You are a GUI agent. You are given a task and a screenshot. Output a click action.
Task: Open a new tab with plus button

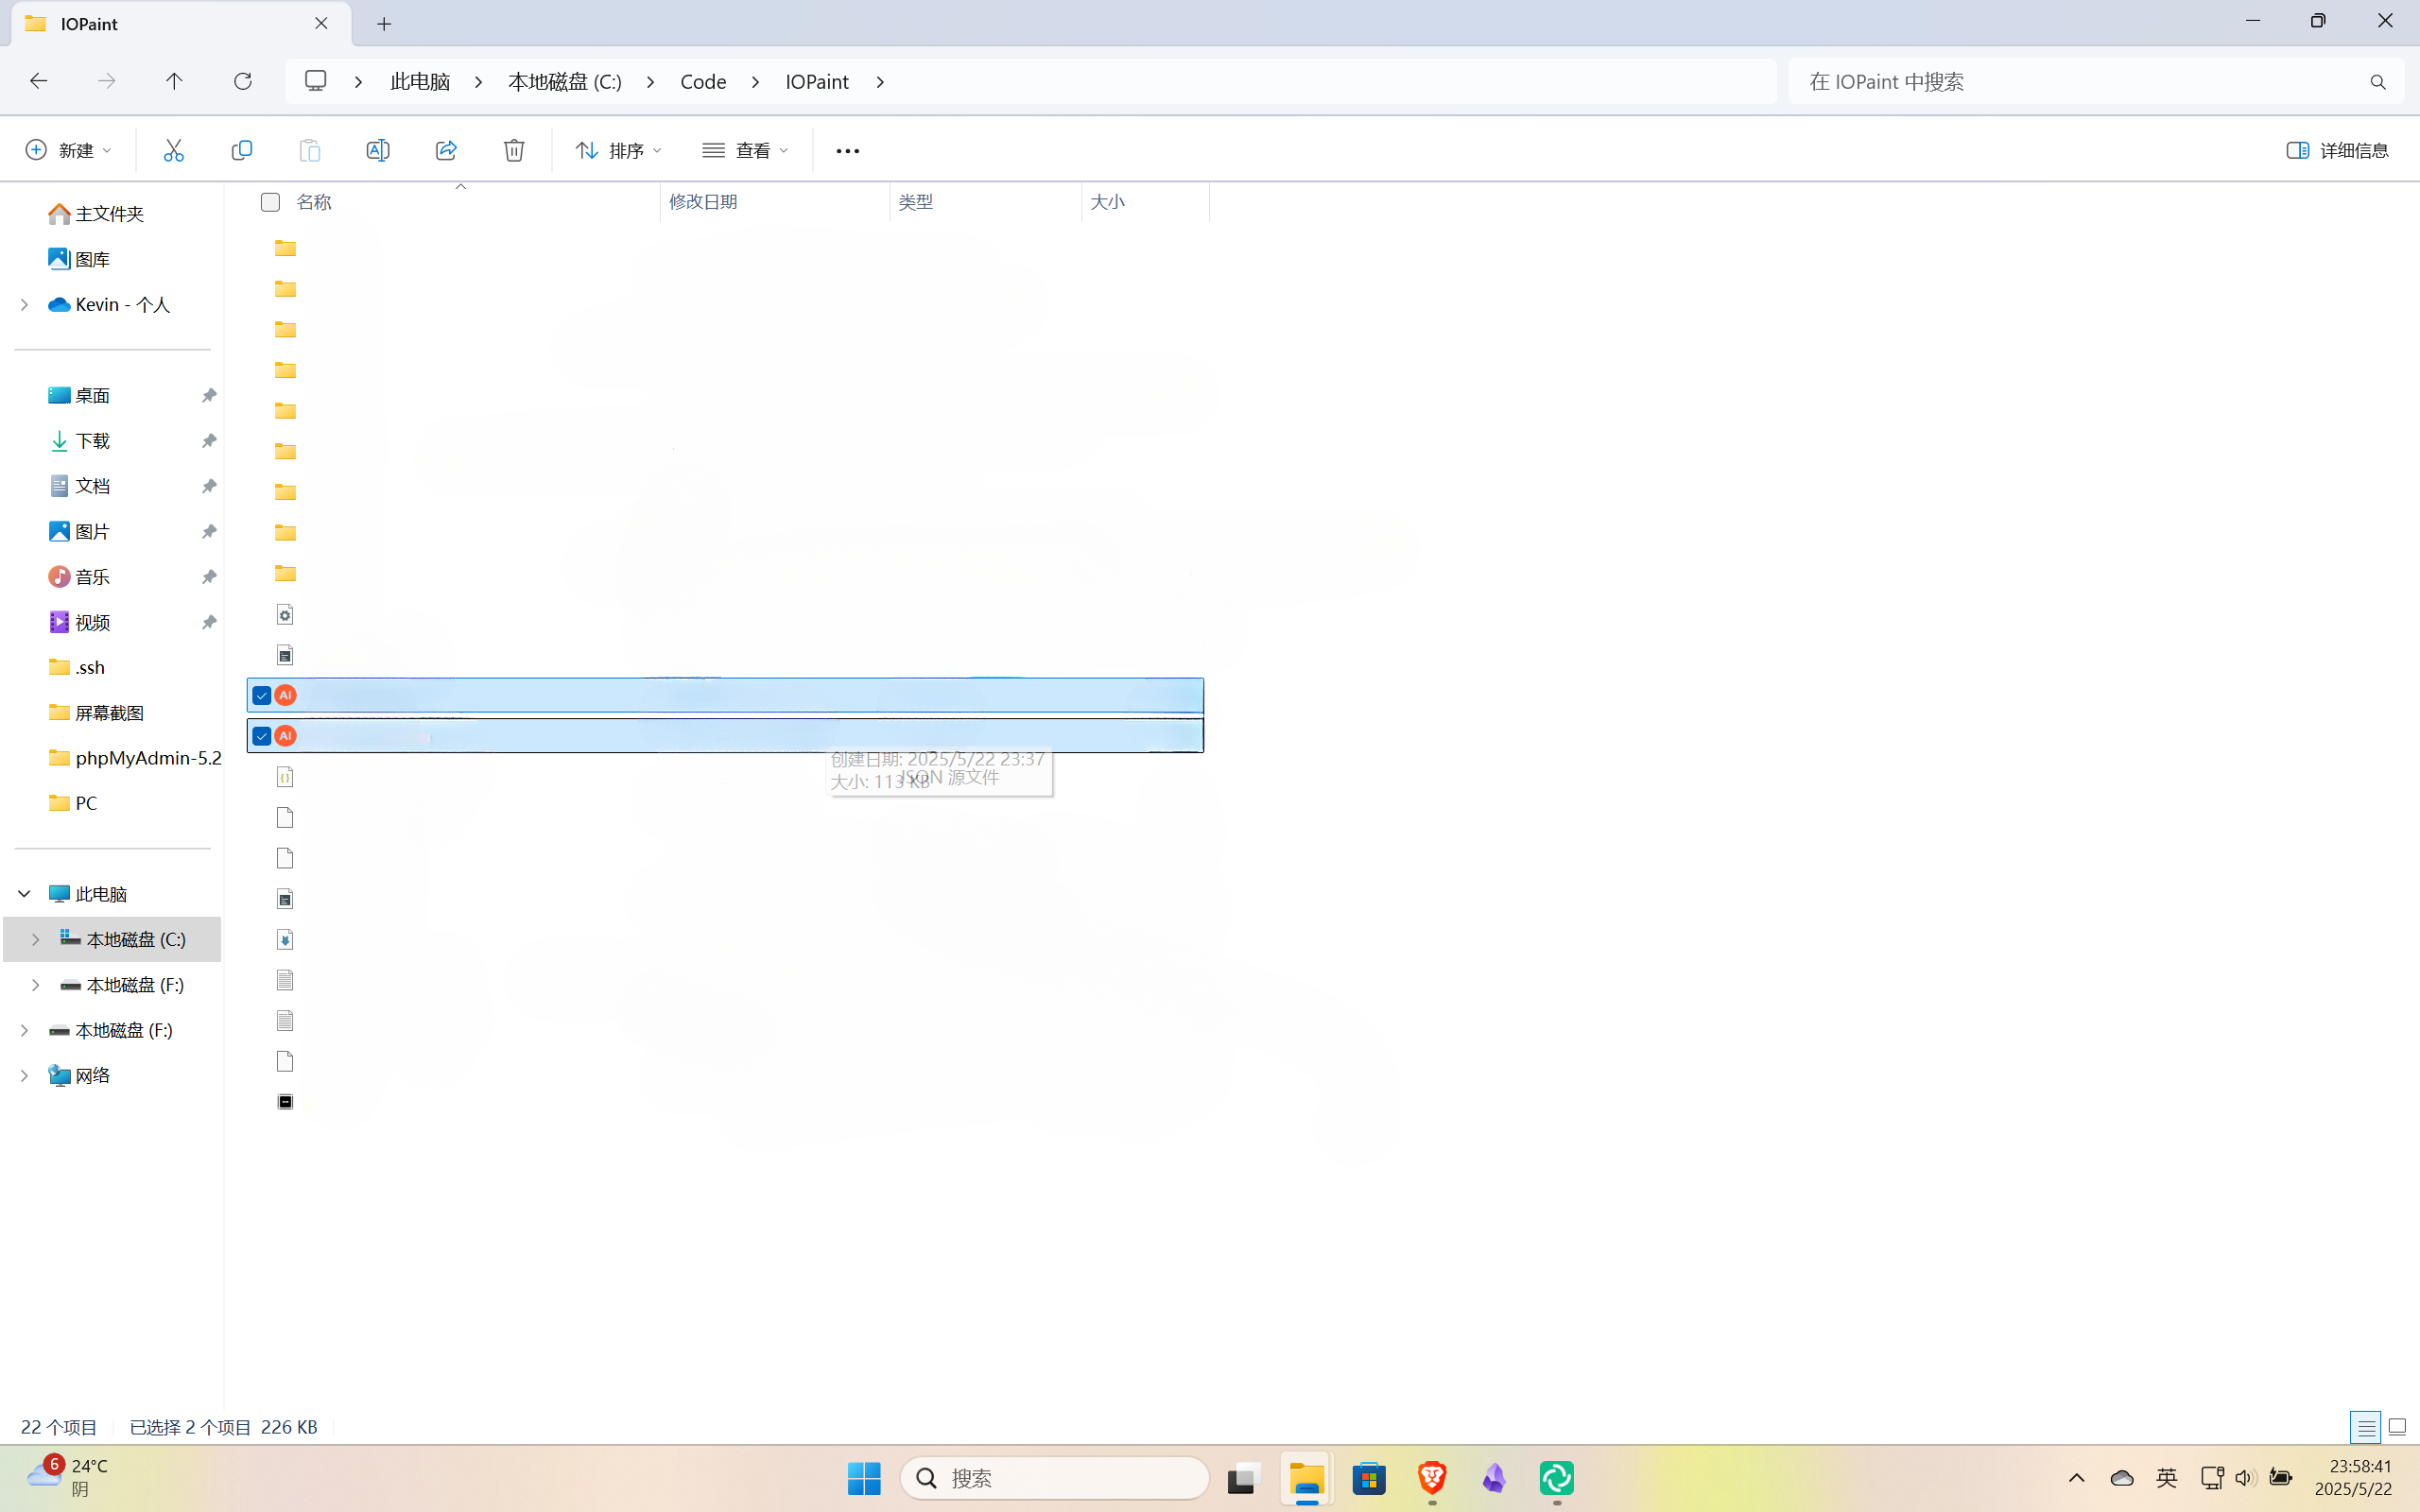click(384, 24)
